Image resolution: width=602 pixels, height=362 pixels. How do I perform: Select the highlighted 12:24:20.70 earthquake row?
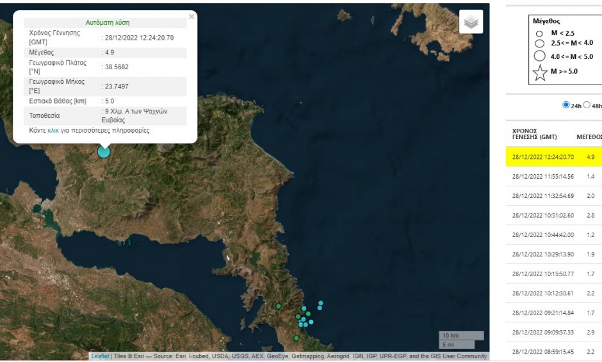pyautogui.click(x=553, y=156)
